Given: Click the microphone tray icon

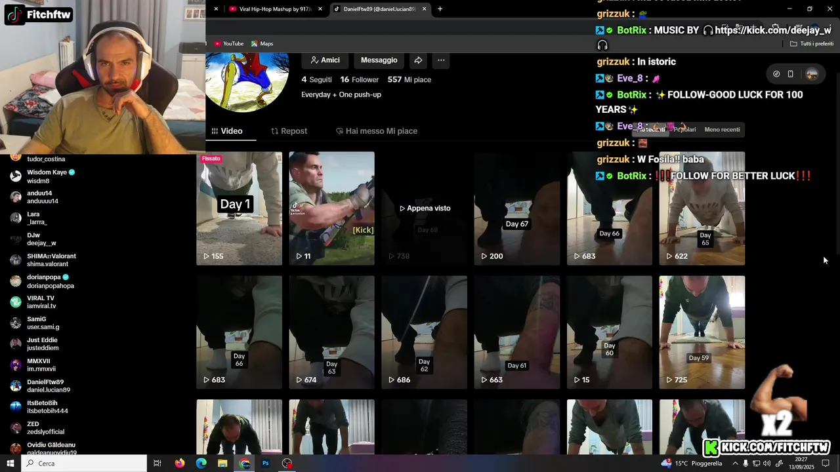Looking at the screenshot, I should (746, 463).
